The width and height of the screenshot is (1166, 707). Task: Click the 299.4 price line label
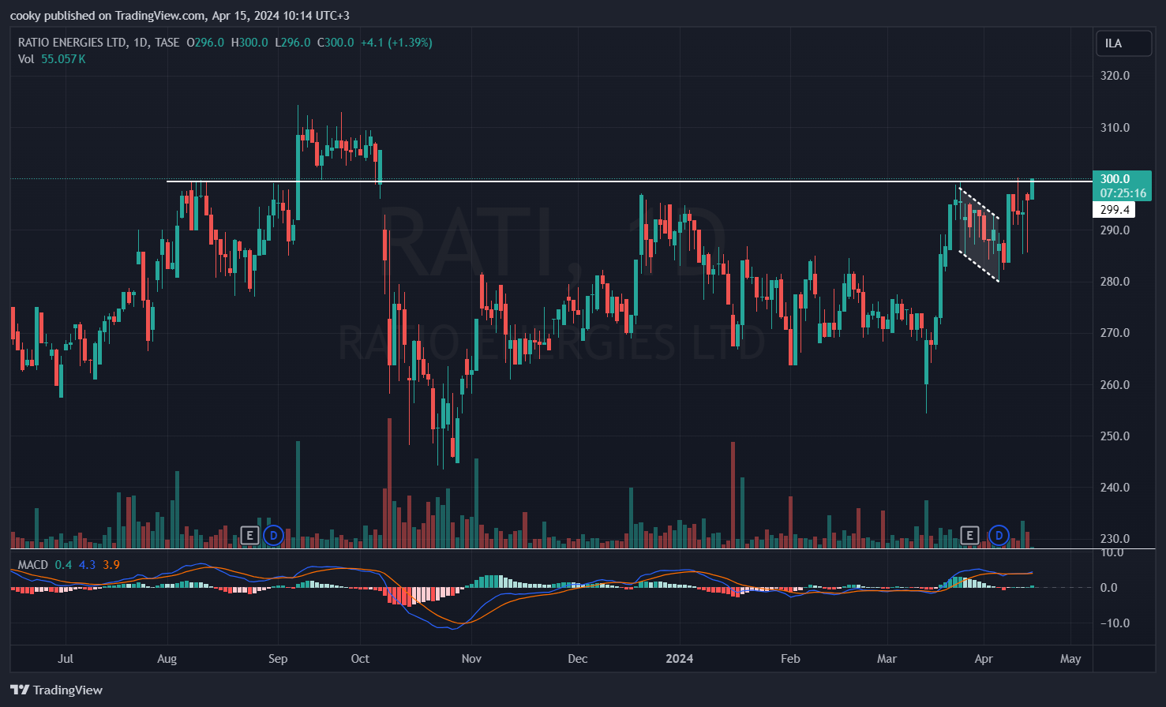1115,210
